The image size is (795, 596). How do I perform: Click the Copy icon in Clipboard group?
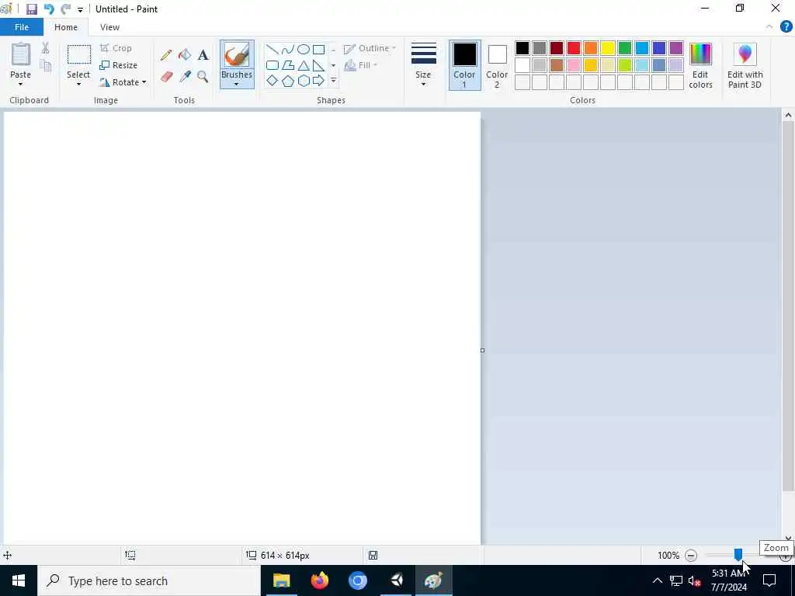(x=45, y=65)
